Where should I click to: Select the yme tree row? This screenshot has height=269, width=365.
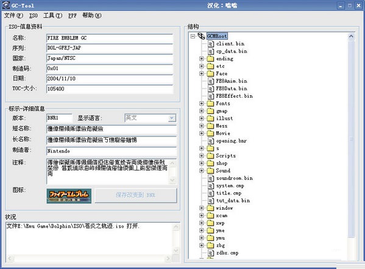point(220,231)
